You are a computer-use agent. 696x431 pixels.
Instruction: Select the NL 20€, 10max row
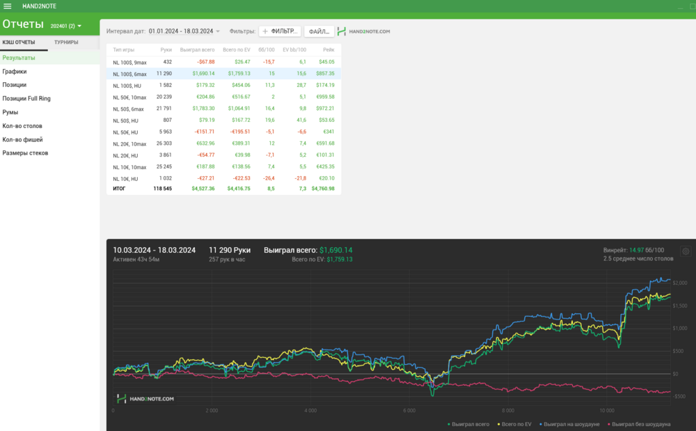pyautogui.click(x=223, y=143)
